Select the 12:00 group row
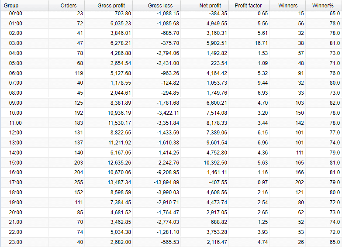Viewport: 342px width, 247px height. (171, 133)
